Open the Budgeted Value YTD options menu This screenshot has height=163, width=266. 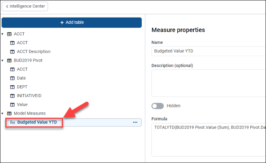pos(135,122)
